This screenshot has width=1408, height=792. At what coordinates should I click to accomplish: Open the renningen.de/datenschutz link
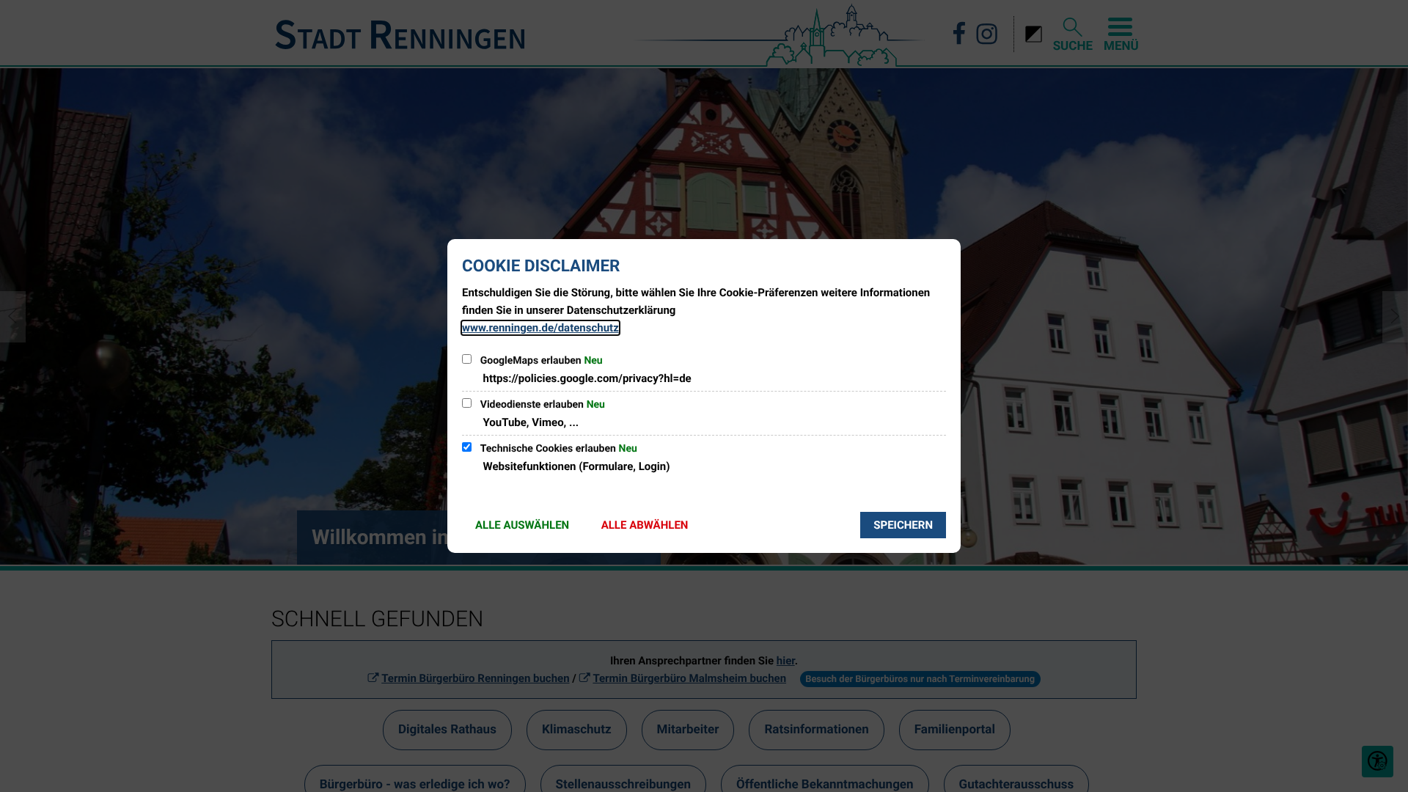(540, 328)
